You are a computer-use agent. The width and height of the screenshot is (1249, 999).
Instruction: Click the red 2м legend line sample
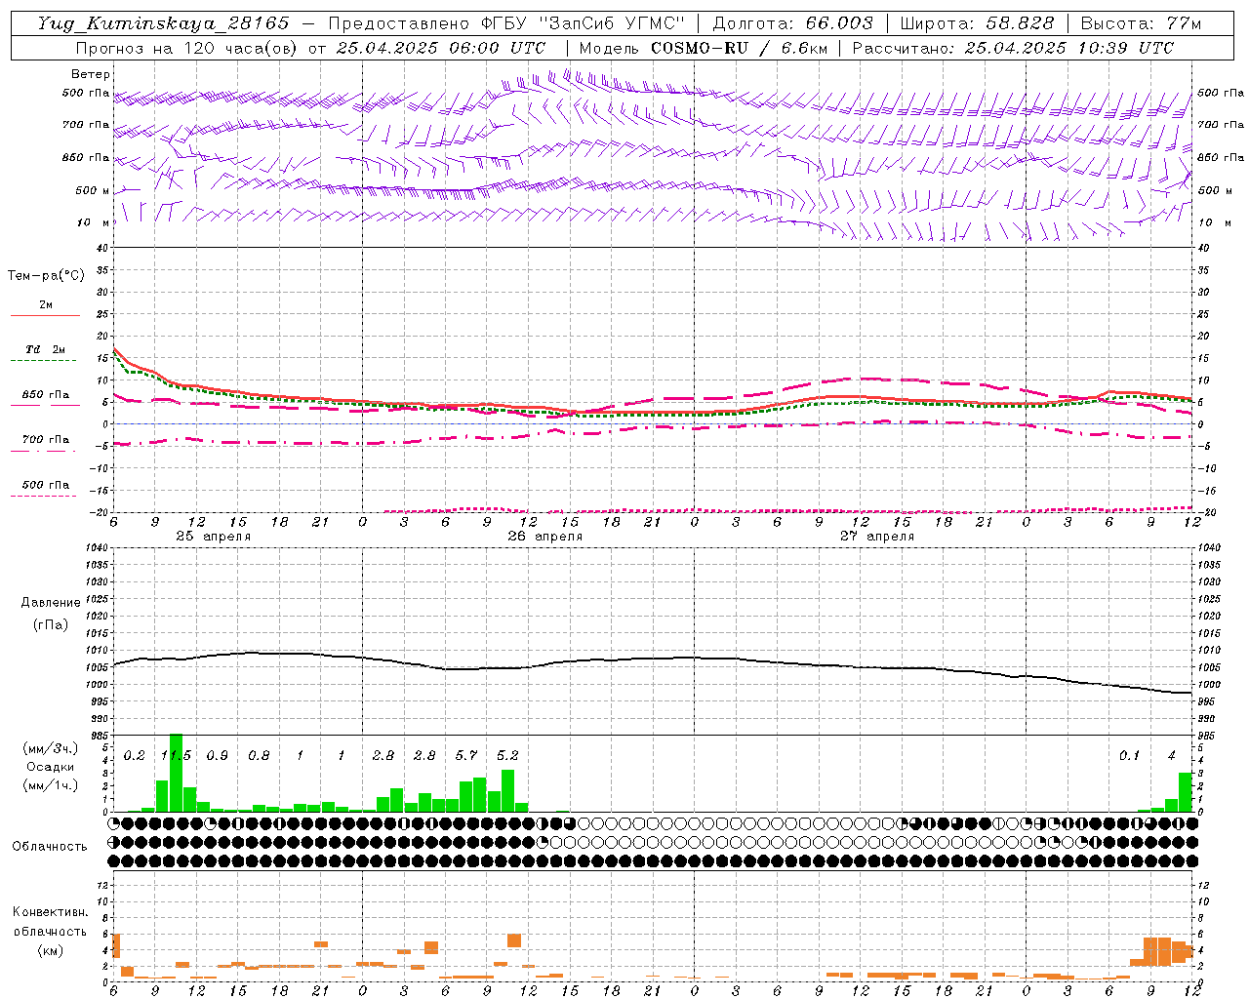click(x=45, y=315)
